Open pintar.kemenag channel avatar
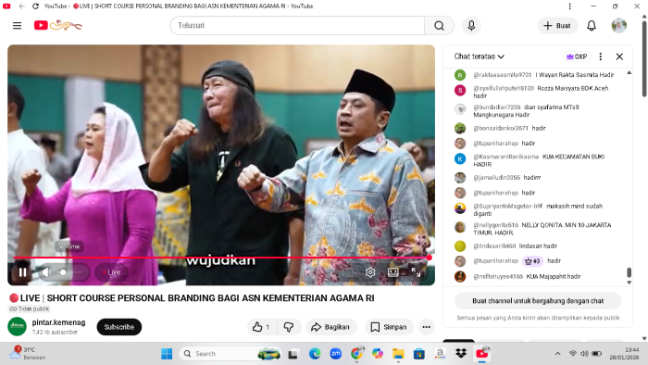 [x=17, y=327]
